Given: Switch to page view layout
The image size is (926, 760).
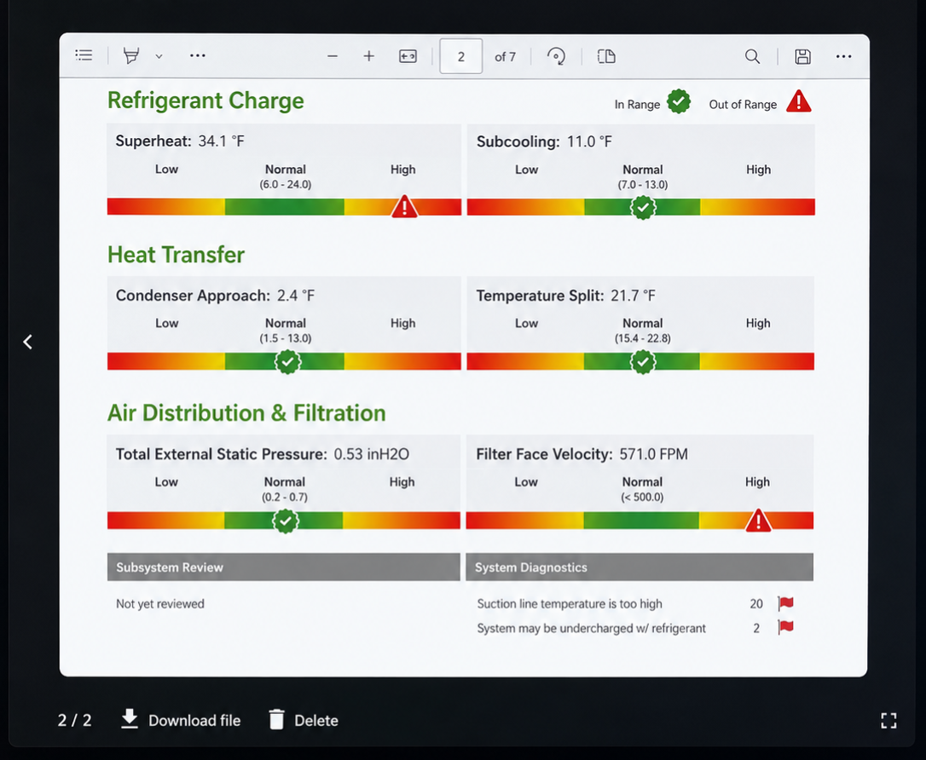Looking at the screenshot, I should (606, 56).
